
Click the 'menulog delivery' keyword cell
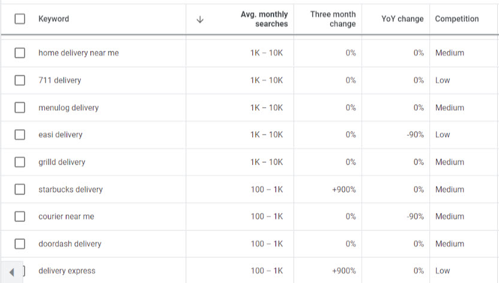point(68,108)
